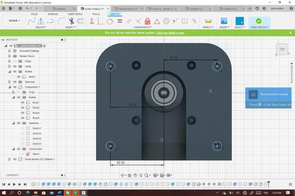This screenshot has width=295, height=196.
Task: Open a new design tab with plus
Action: [250, 8]
